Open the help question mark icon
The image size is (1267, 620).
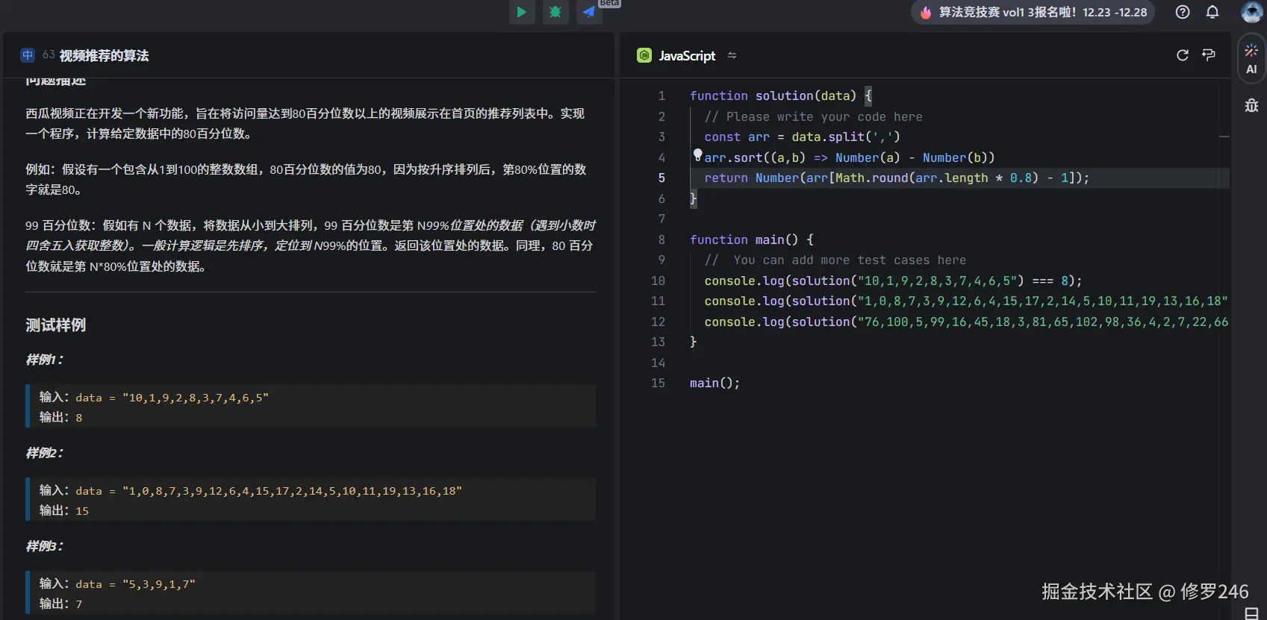1183,12
